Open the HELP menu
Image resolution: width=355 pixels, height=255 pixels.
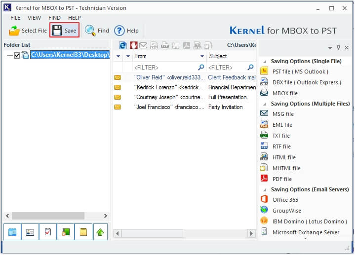[74, 18]
